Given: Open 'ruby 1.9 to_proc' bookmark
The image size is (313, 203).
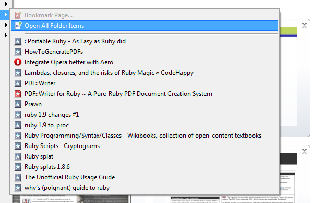Looking at the screenshot, I should pyautogui.click(x=145, y=125).
